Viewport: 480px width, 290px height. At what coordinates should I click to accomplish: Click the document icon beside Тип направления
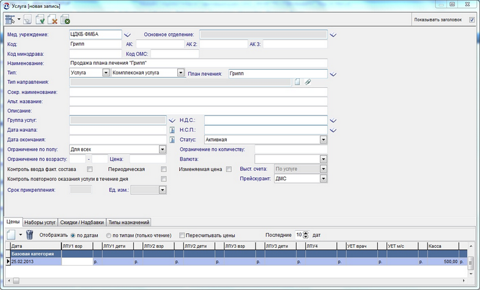tap(297, 82)
